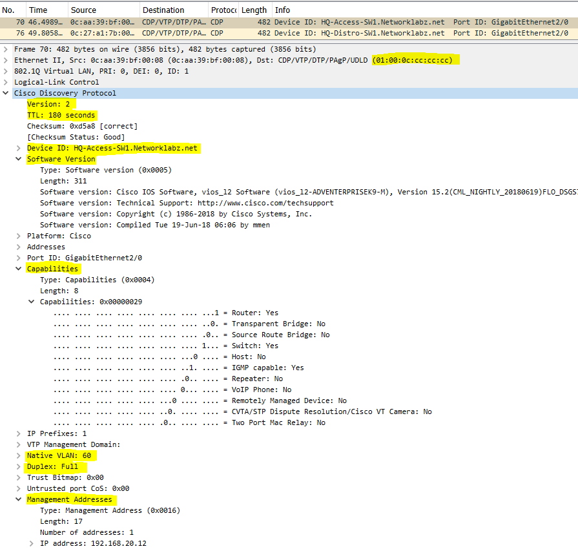Collapse the Cisco Discovery Protocol section
This screenshot has height=551, width=578.
pyautogui.click(x=6, y=93)
